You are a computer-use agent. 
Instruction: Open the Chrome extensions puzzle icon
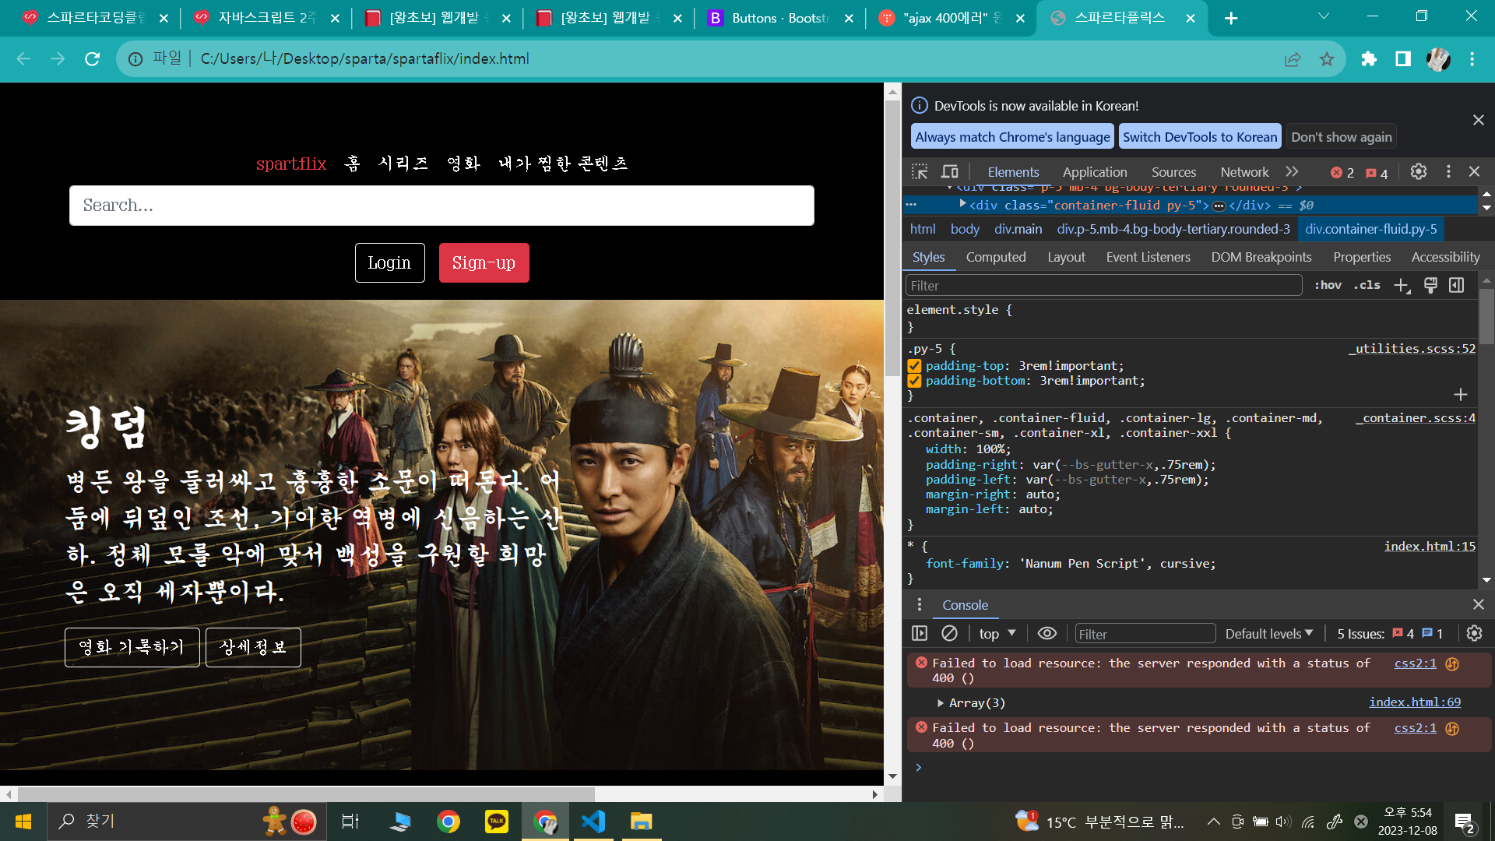tap(1369, 59)
